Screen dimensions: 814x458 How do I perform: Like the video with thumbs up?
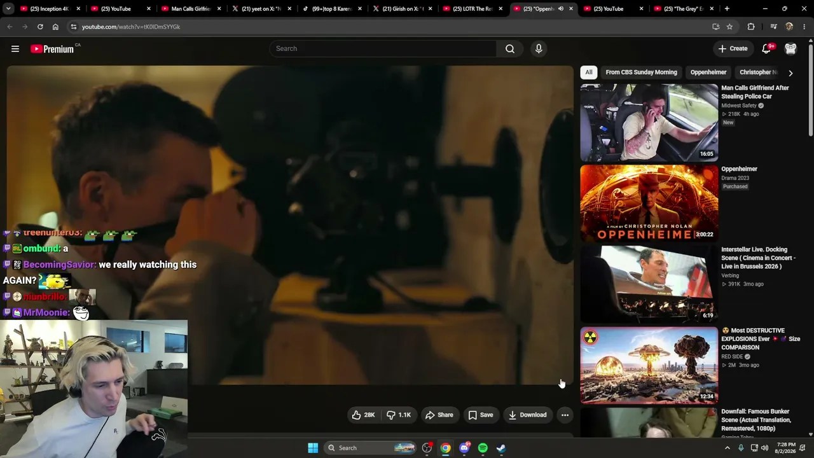[x=363, y=415]
